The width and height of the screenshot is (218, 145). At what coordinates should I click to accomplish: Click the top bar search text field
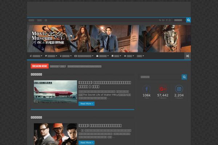179,20
